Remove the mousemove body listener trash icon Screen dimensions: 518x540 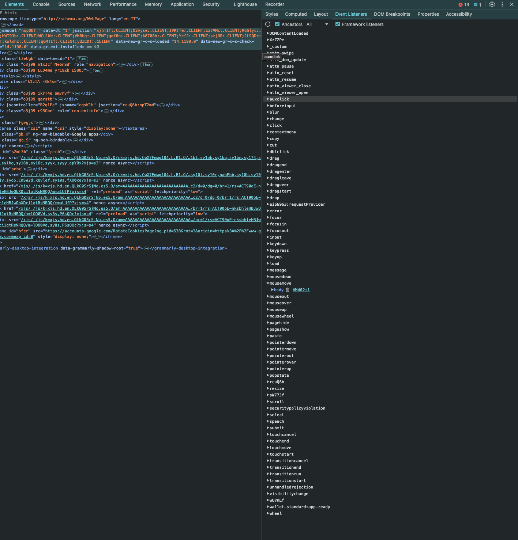point(288,290)
